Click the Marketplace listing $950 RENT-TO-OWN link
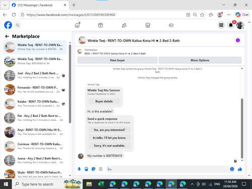 tap(115, 53)
